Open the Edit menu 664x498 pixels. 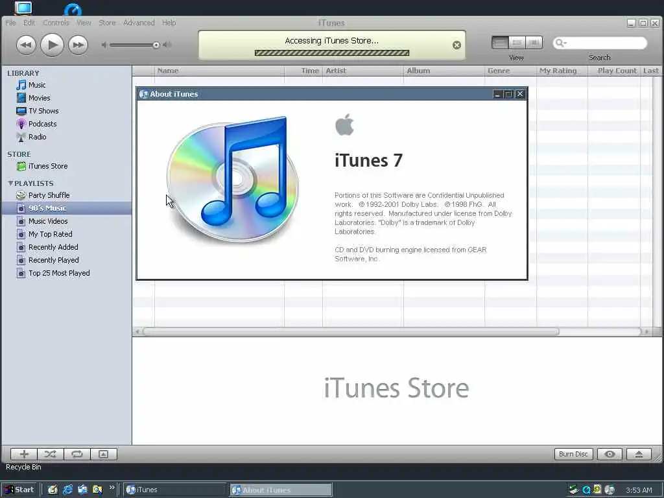point(29,23)
